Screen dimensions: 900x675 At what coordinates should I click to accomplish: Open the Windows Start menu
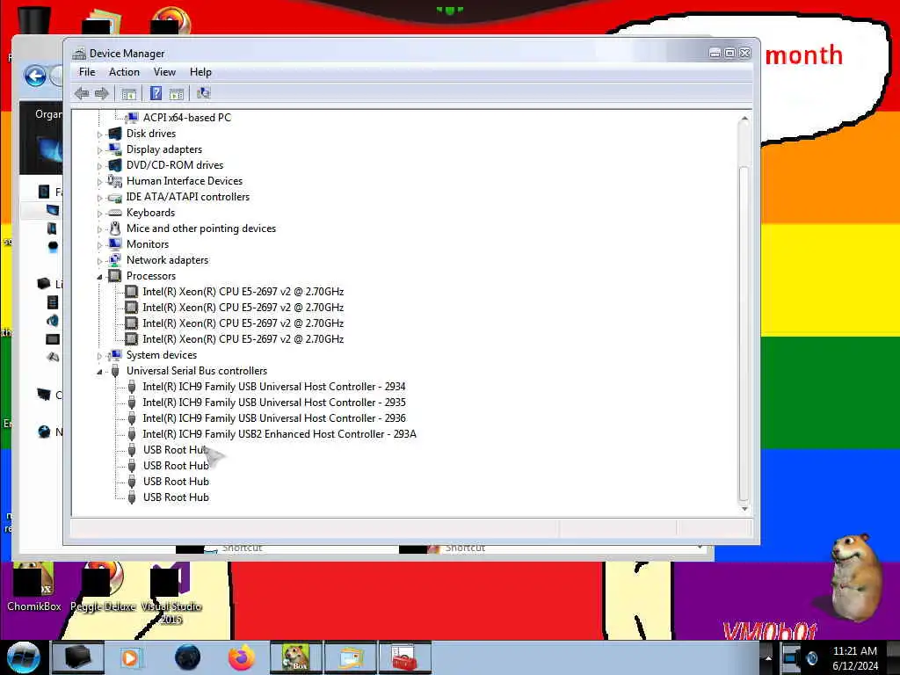tap(23, 657)
